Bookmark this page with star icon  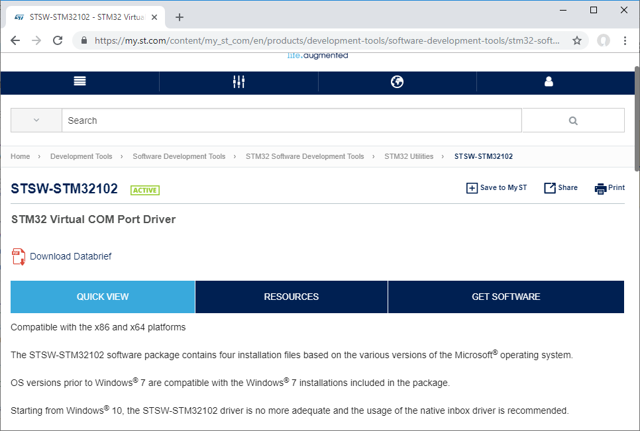pyautogui.click(x=577, y=40)
